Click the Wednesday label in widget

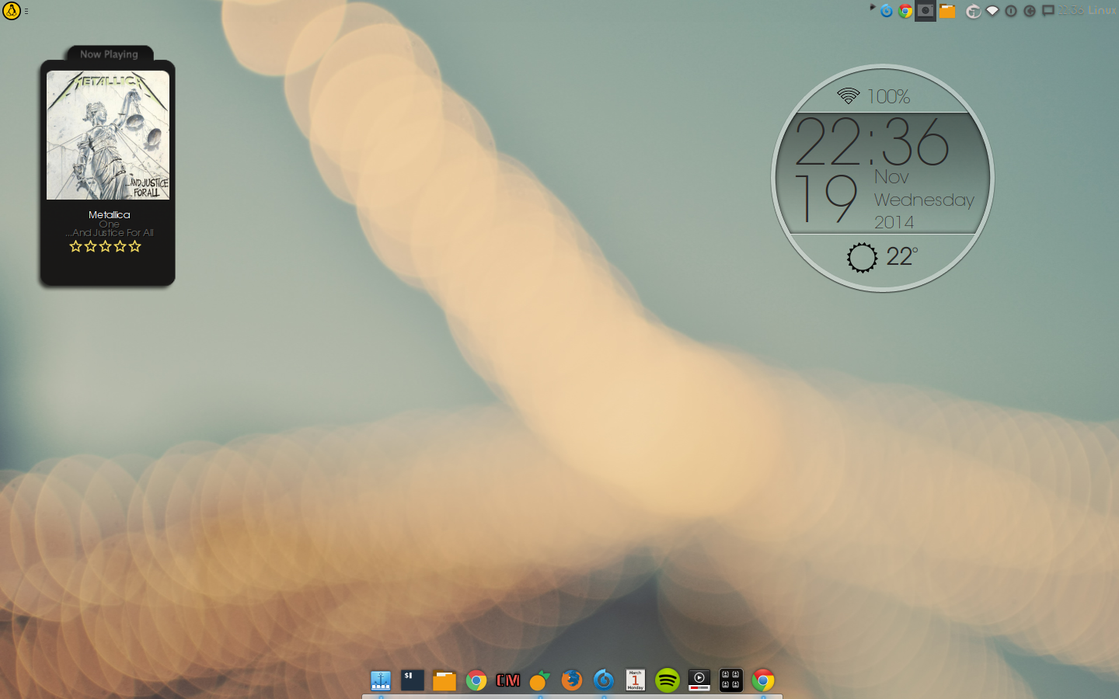point(924,200)
